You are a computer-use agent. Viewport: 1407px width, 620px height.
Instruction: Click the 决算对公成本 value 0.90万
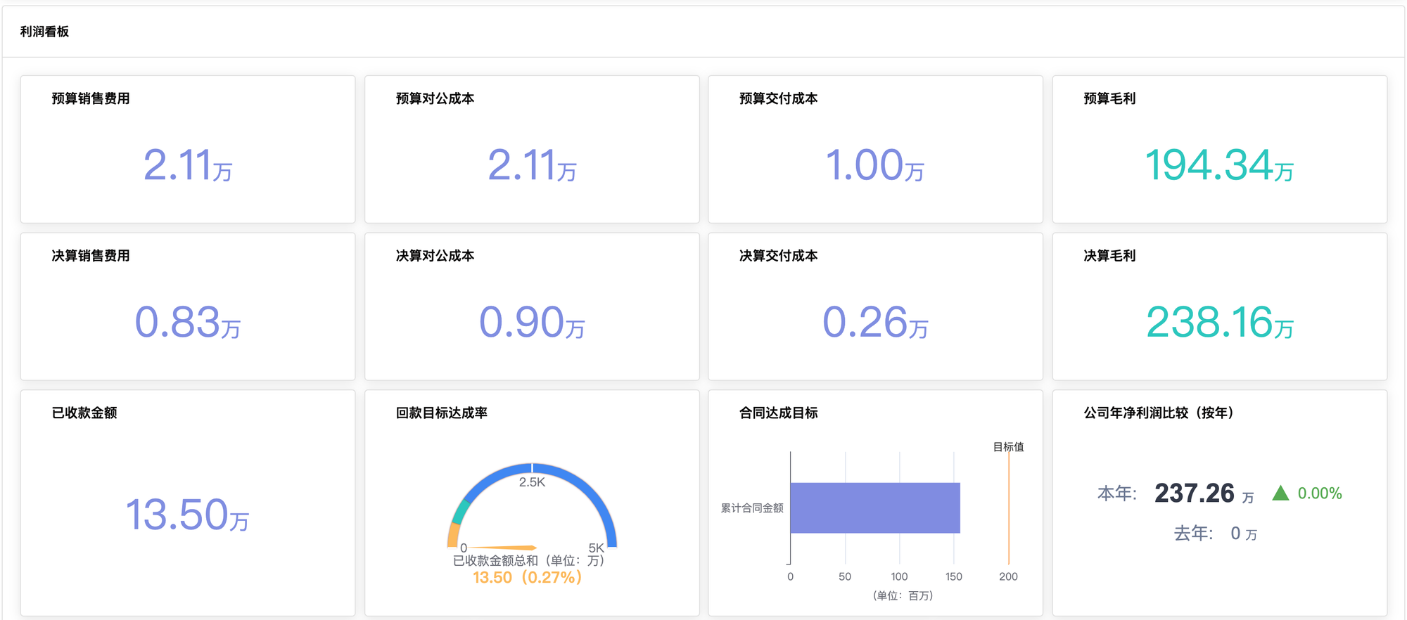pos(532,323)
